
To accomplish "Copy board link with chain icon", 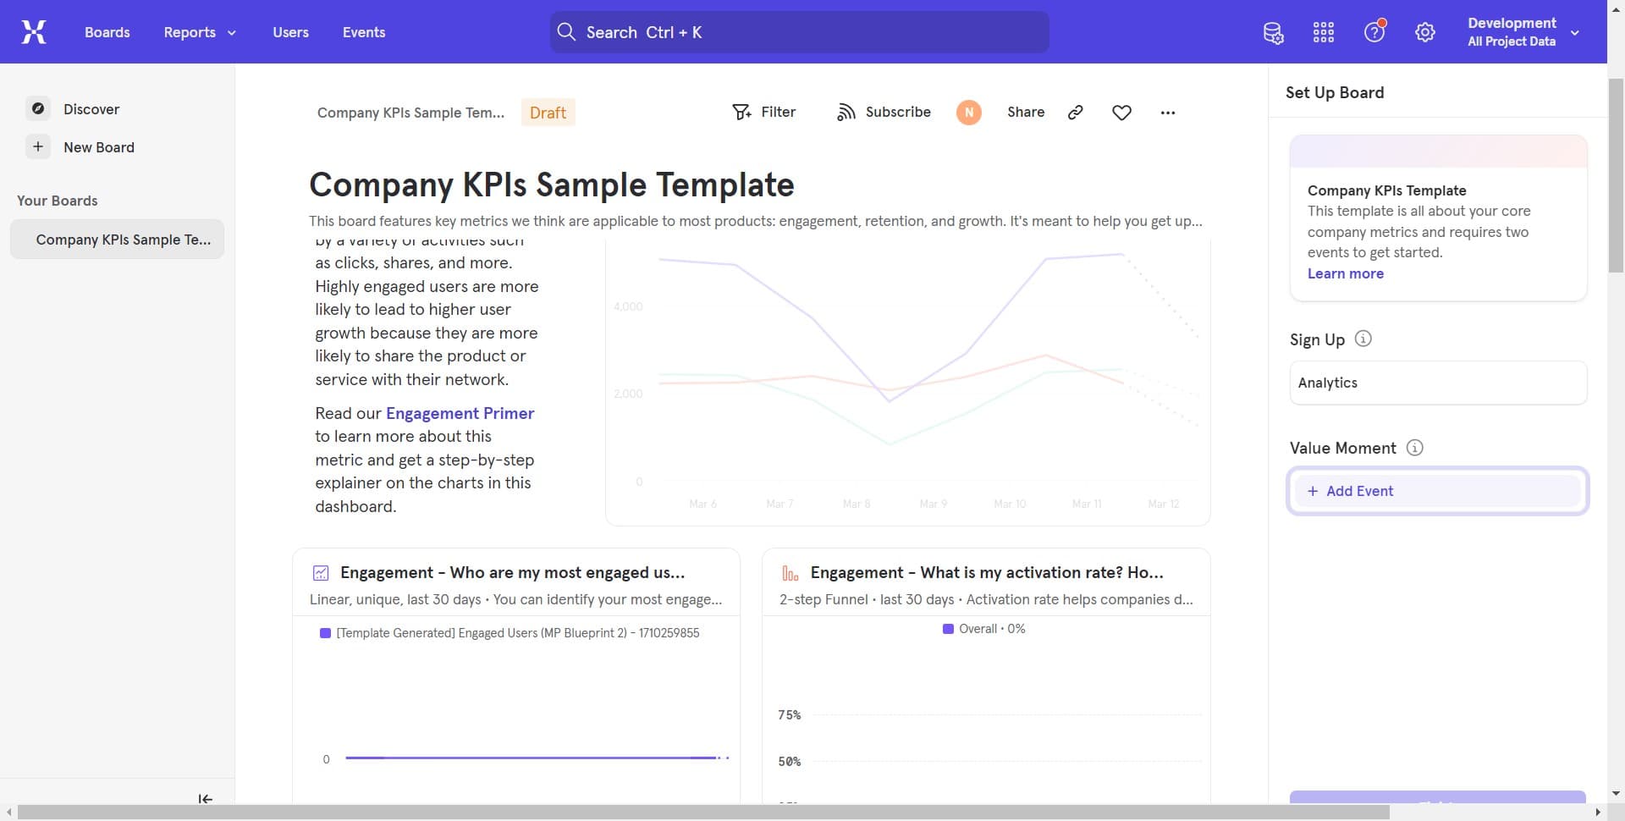I will point(1075,113).
